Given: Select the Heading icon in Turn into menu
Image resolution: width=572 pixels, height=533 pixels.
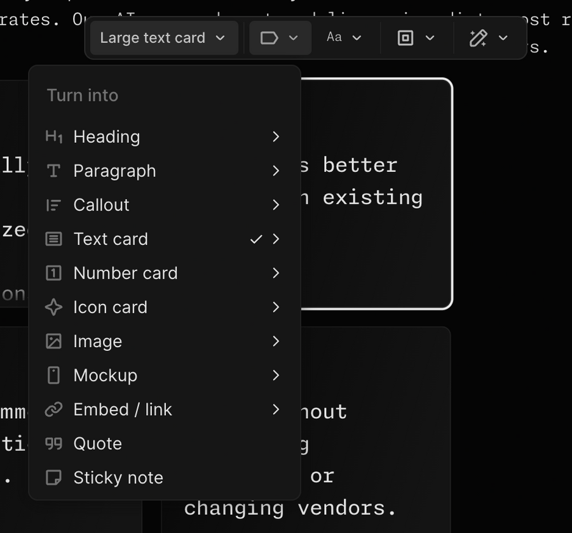Looking at the screenshot, I should point(55,136).
